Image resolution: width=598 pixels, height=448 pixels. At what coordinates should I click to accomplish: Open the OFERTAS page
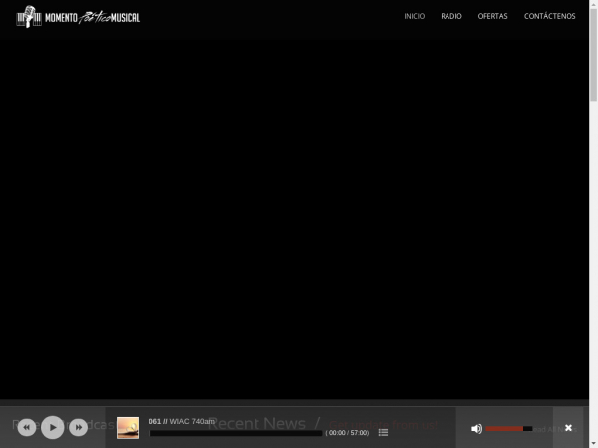click(x=492, y=16)
